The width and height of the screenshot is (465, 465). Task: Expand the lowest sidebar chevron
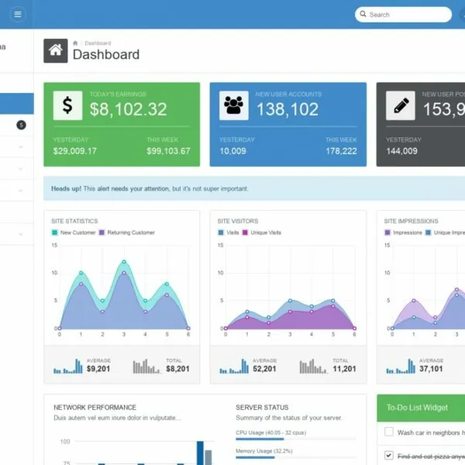[20, 234]
